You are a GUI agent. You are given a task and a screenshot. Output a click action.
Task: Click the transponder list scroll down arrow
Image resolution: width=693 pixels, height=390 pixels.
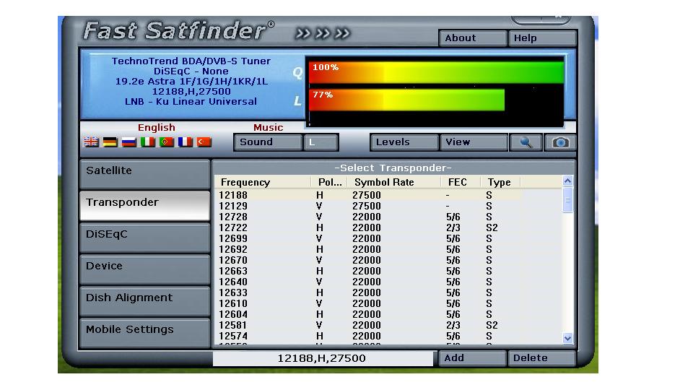(x=568, y=338)
